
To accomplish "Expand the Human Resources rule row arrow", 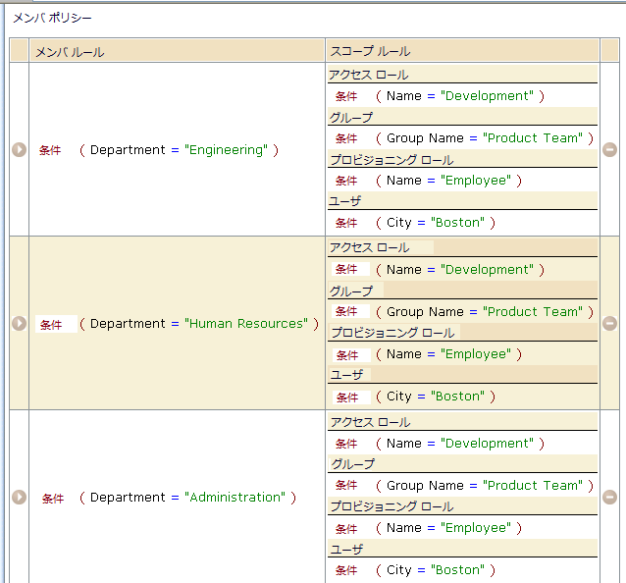I will 19,323.
